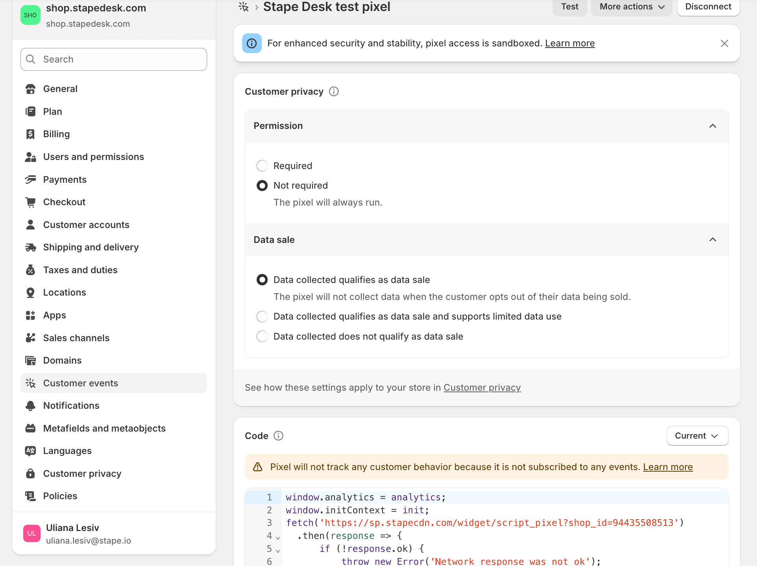Click the Notifications bell icon
757x566 pixels.
[x=30, y=406]
